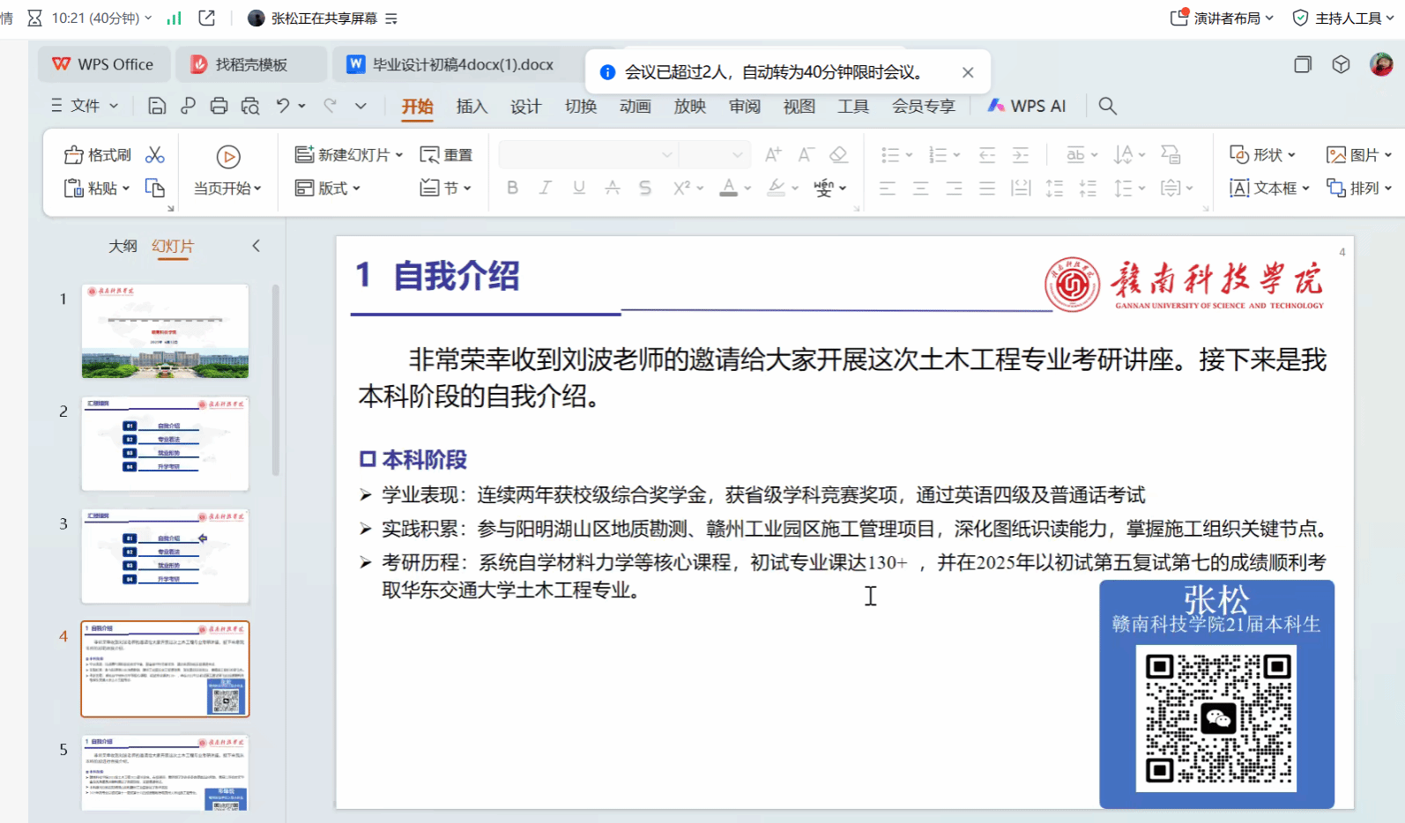Screen dimensions: 1405x823
Task: Expand the New Slide (新建幻灯片) dropdown
Action: point(399,155)
